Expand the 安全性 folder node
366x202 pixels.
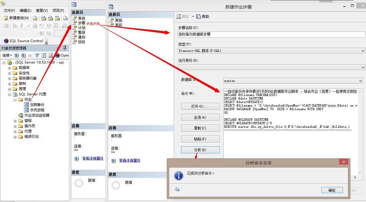click(9, 73)
